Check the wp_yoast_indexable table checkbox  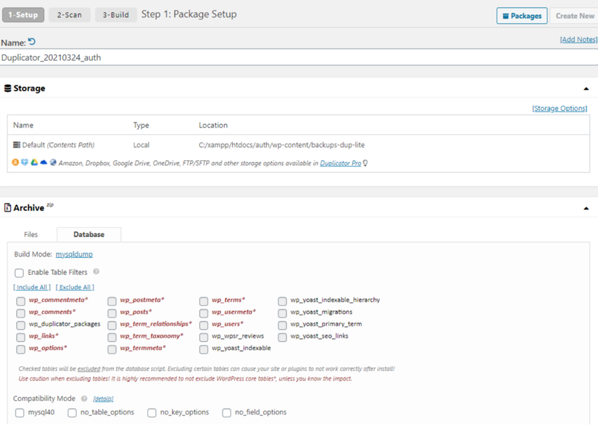tap(204, 349)
